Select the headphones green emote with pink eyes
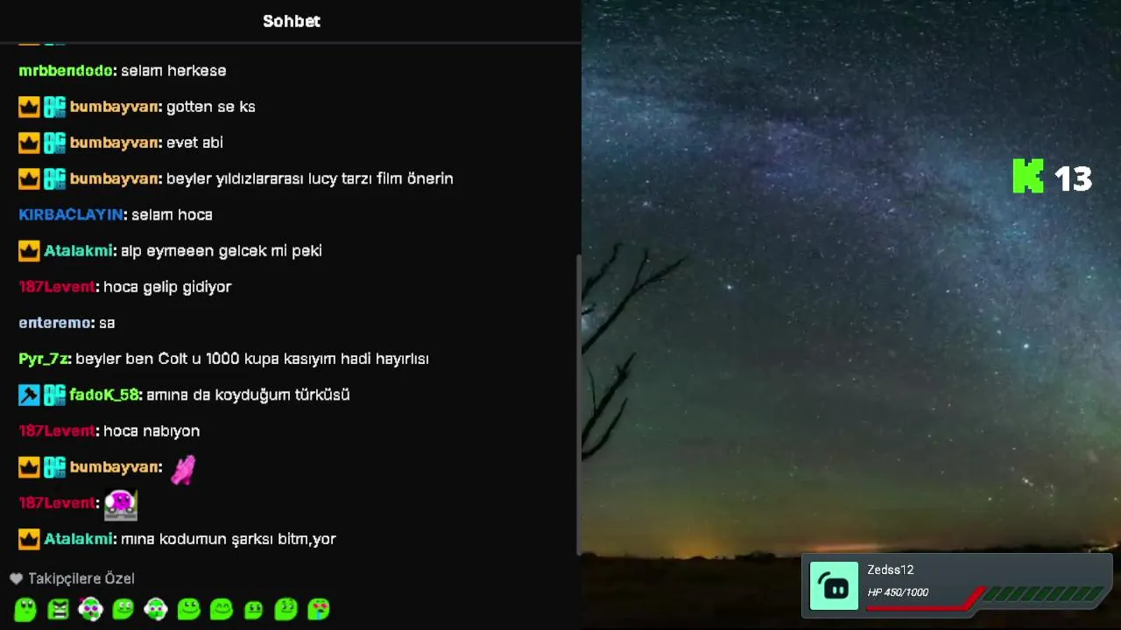This screenshot has width=1121, height=630. [x=90, y=609]
